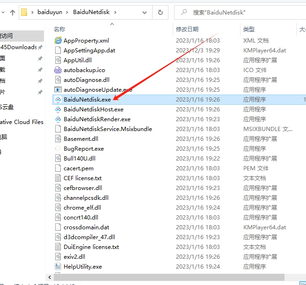Click the autoDiagnose.dll file icon

pos(58,80)
